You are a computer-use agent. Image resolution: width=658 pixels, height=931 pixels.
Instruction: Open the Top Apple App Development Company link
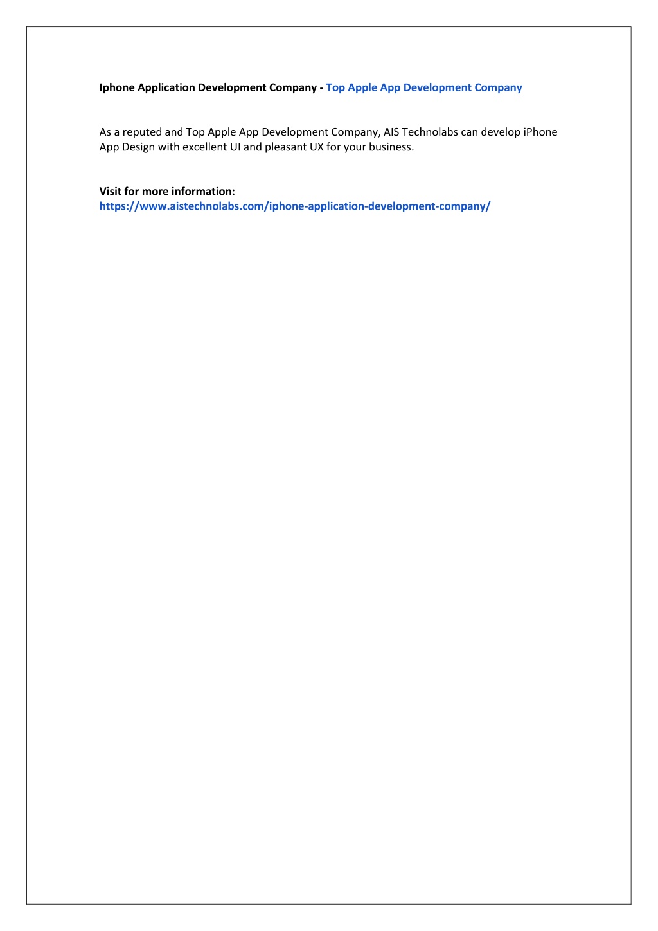(424, 87)
